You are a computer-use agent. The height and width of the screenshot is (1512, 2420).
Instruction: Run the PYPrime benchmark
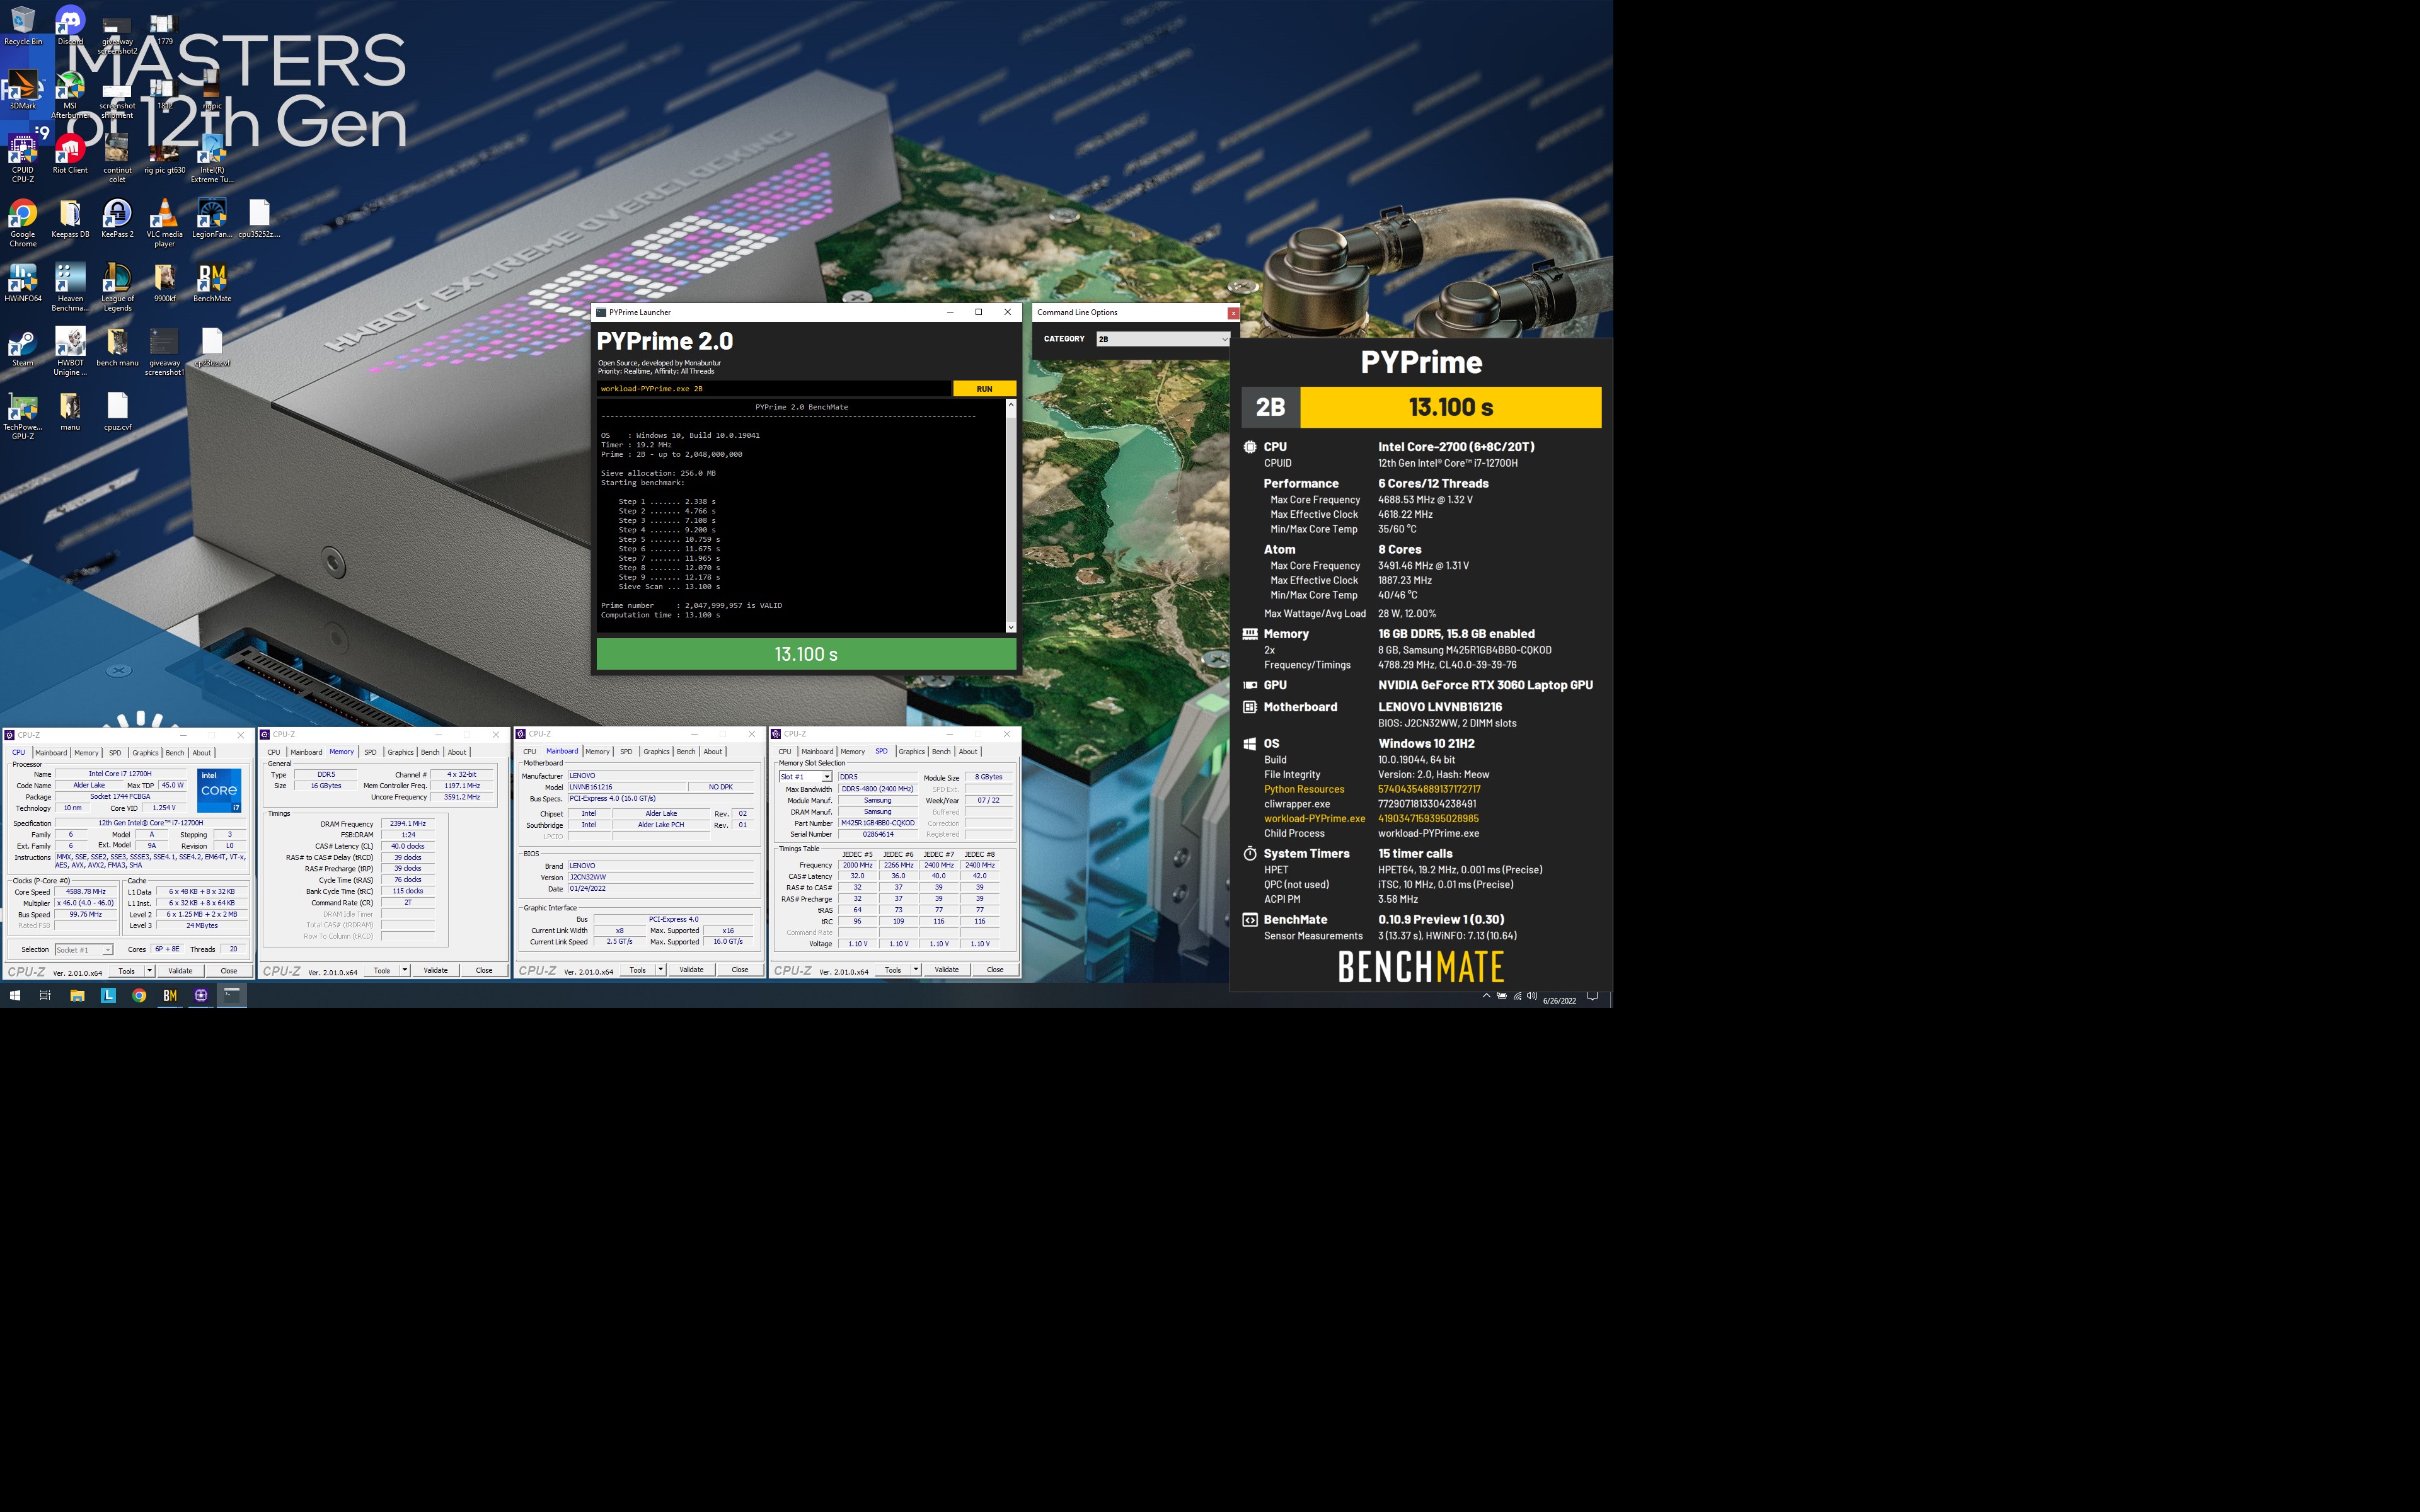coord(984,389)
